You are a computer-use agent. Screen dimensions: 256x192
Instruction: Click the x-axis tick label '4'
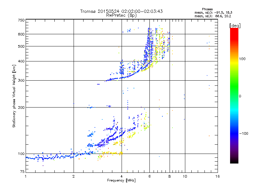(x=122, y=176)
